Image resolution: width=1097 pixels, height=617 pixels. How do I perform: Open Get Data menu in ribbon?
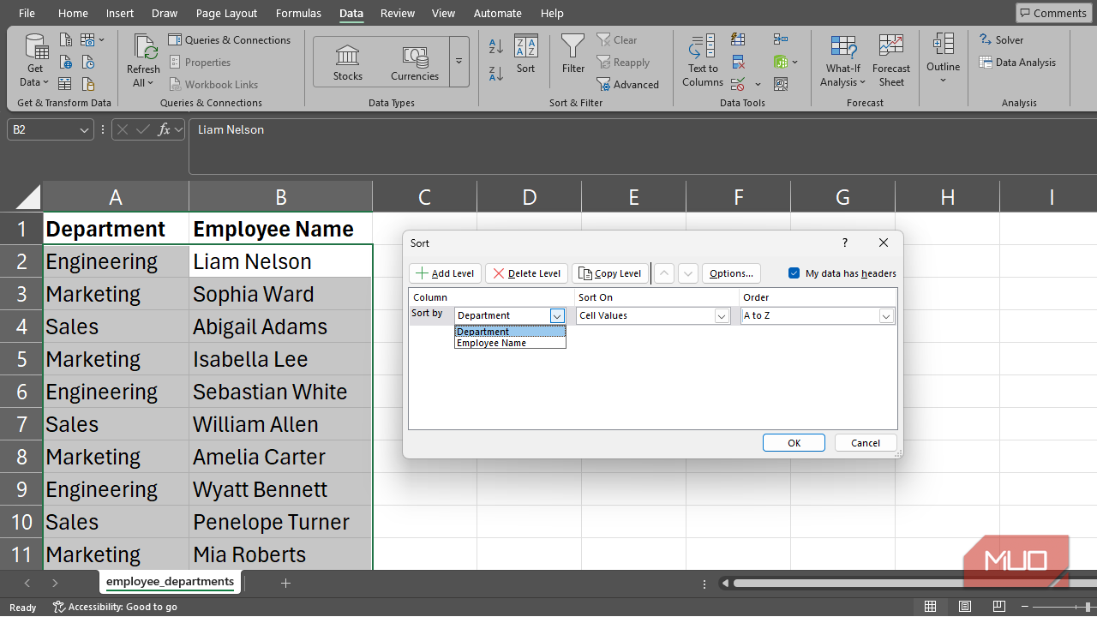coord(35,62)
